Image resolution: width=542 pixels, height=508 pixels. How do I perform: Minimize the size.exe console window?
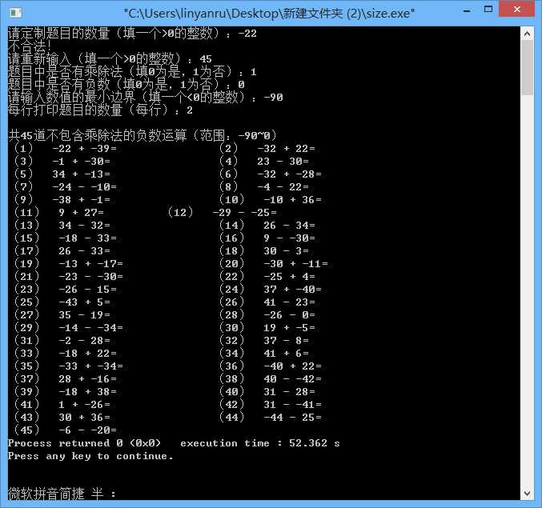click(x=467, y=10)
